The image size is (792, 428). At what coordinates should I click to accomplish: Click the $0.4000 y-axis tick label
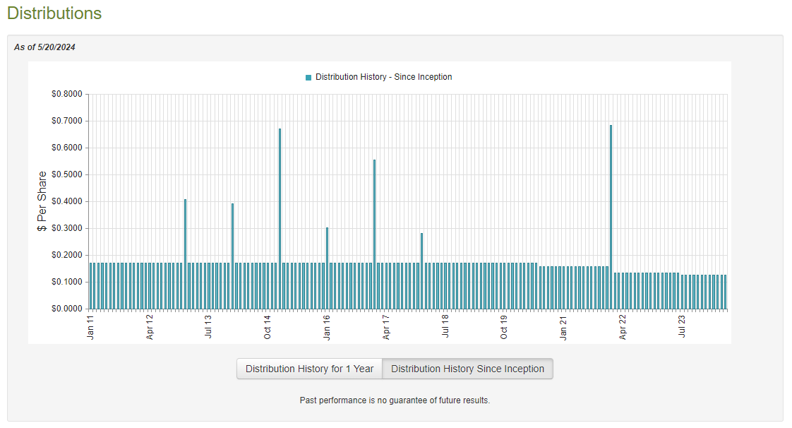(67, 201)
